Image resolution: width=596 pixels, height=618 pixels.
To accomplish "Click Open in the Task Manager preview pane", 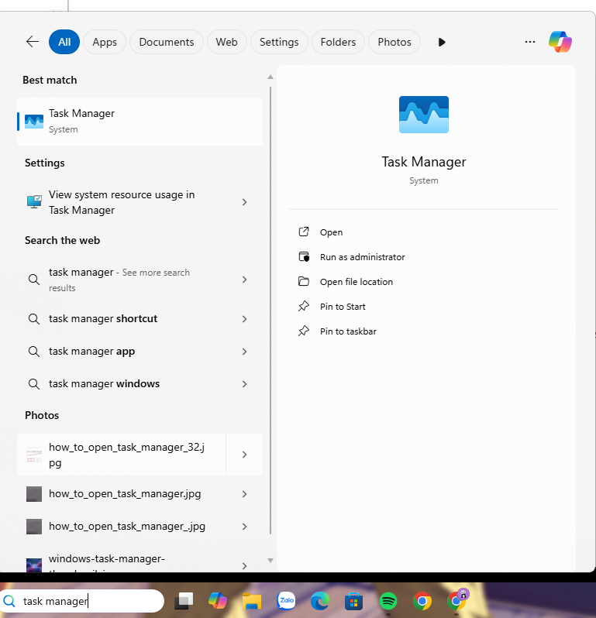I will 332,232.
